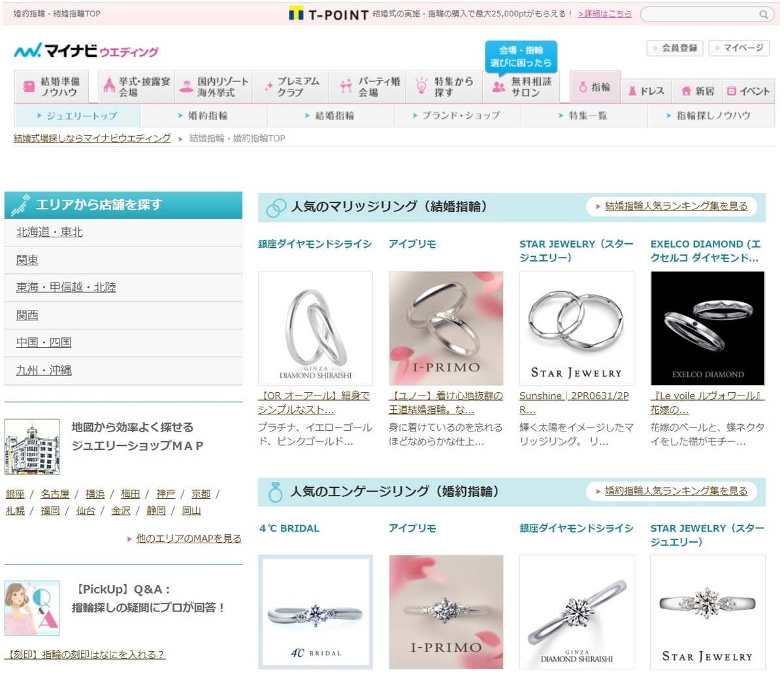Click the 『Le voile ルヴォワール』 ring link
Image resolution: width=784 pixels, height=693 pixels.
point(707,403)
